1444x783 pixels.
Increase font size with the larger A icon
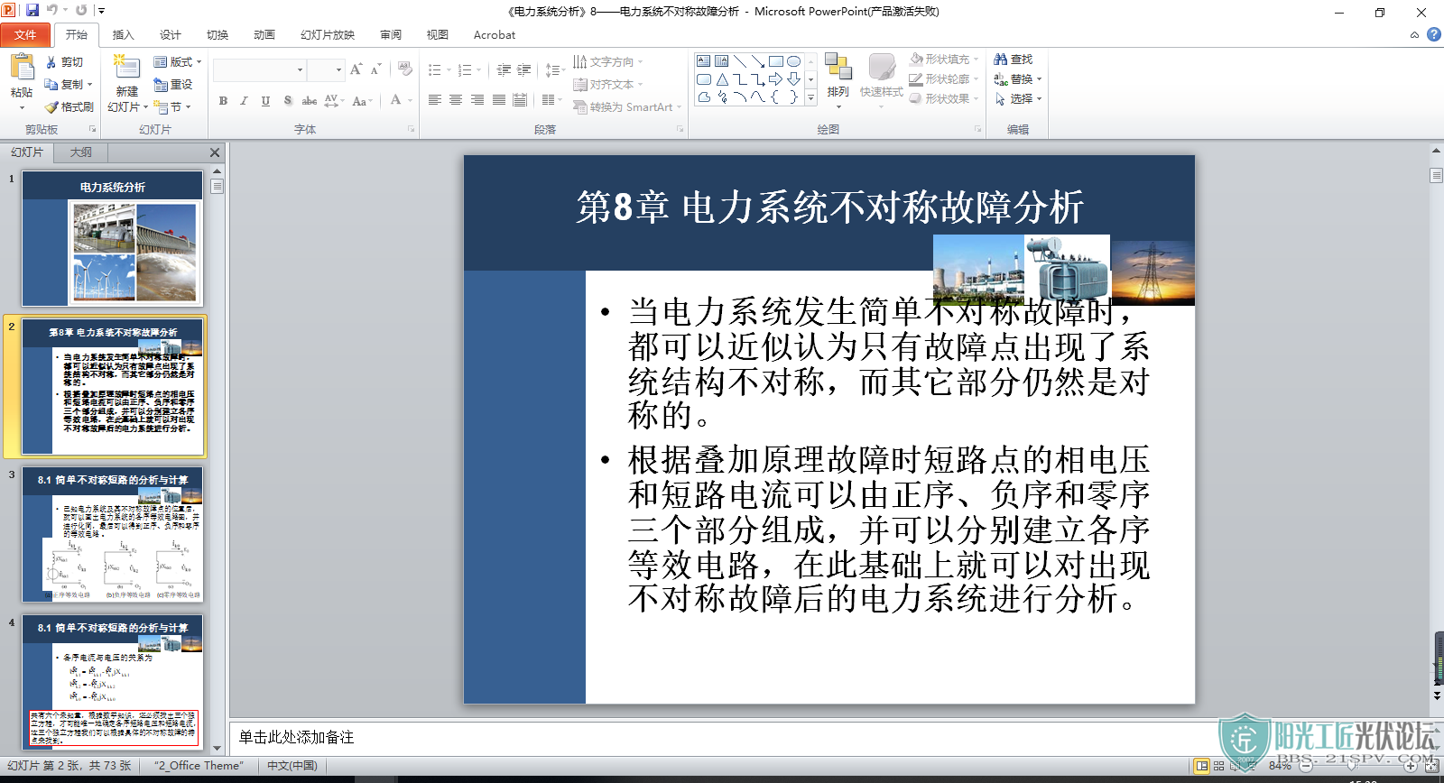(x=356, y=69)
